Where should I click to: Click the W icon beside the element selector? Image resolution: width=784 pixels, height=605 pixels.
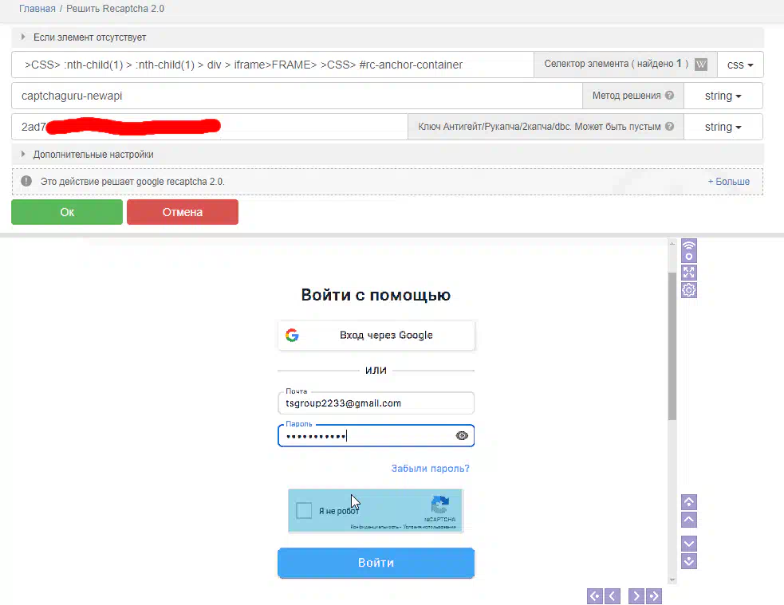(x=701, y=65)
